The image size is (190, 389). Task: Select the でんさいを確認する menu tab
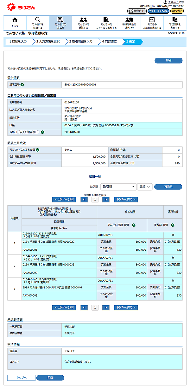coord(38,23)
